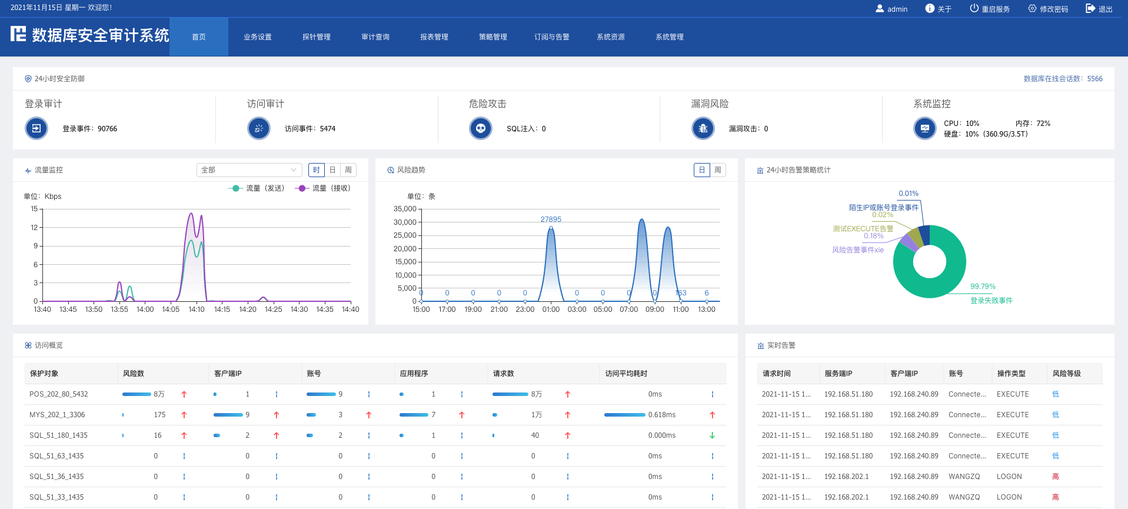Open 探针管理 menu
The width and height of the screenshot is (1128, 509).
tap(317, 36)
